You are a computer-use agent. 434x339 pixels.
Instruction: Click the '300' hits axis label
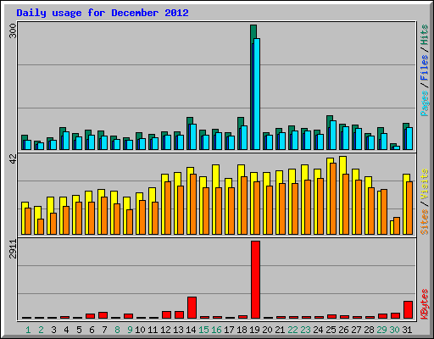tap(13, 31)
